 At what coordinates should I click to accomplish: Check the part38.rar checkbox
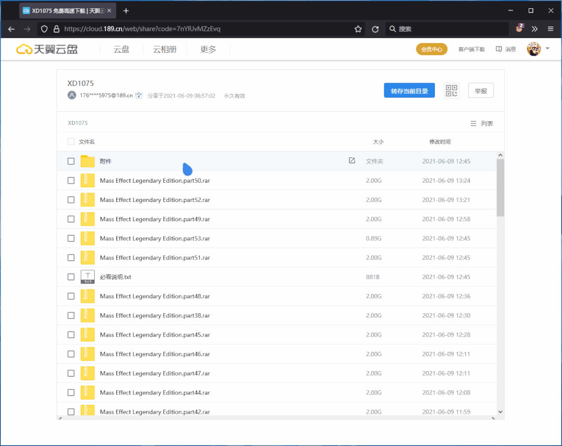pos(71,315)
